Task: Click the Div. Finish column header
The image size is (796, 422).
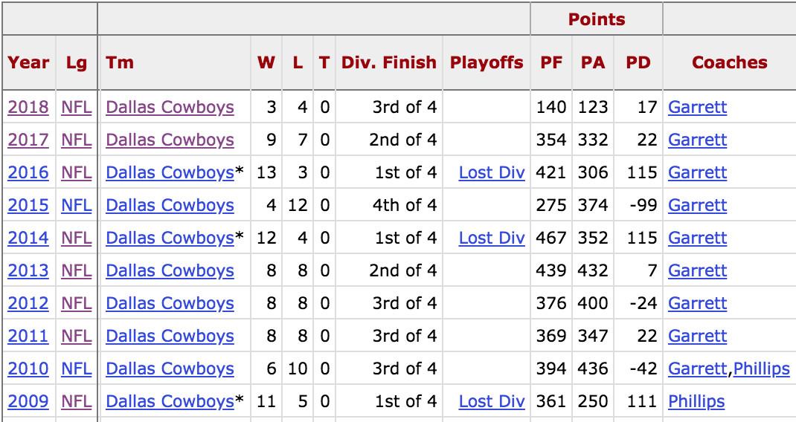Action: [389, 62]
